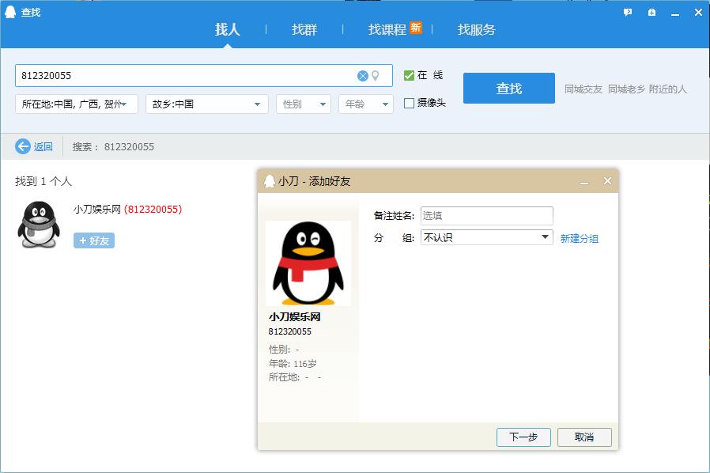Screen dimensions: 710x473
Task: Click the plus-marked icon in the title bar
Action: coord(651,12)
